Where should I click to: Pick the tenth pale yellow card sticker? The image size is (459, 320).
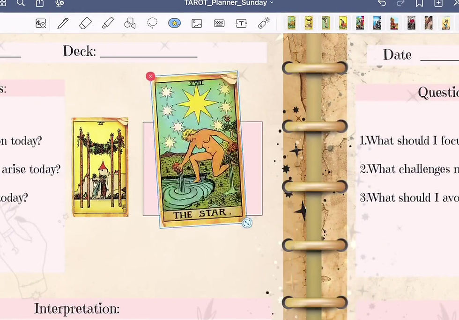tap(445, 23)
